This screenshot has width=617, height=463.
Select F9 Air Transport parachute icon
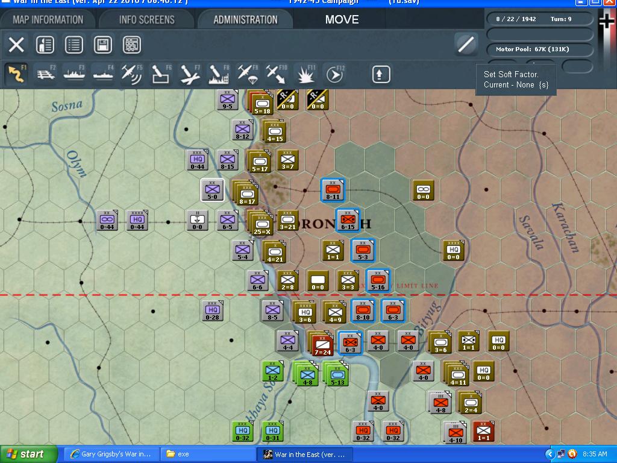coord(248,74)
